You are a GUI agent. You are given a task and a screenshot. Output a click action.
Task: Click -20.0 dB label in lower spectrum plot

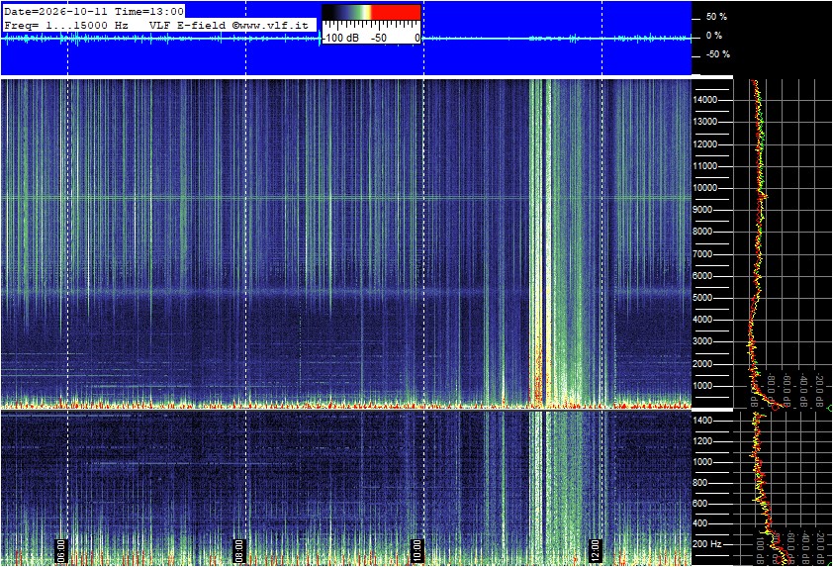coord(821,547)
